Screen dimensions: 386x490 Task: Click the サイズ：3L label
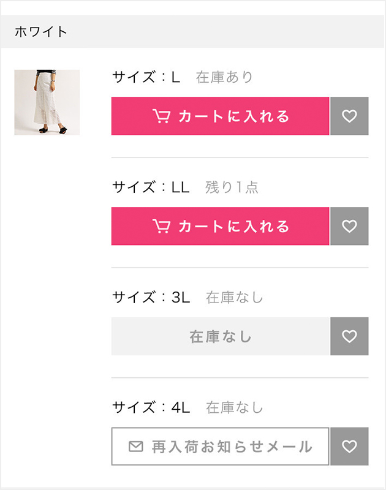151,297
